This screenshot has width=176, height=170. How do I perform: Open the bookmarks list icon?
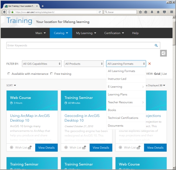pos(146,12)
